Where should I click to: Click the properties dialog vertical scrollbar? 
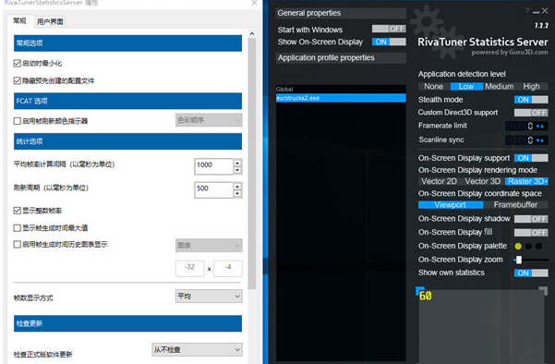coord(252,164)
